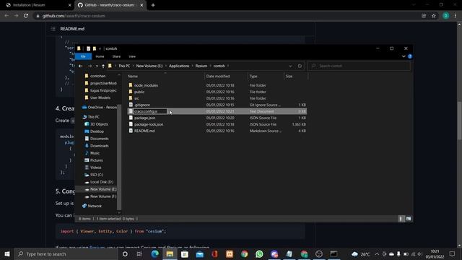Open WhatsApp from the taskbar

click(x=259, y=253)
